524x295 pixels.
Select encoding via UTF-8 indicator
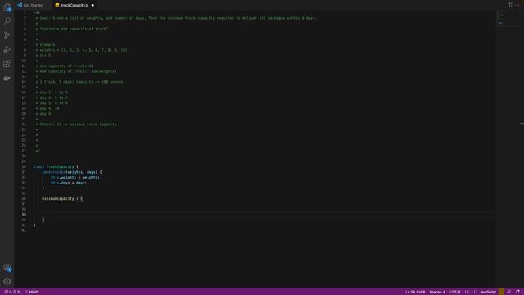click(455, 292)
